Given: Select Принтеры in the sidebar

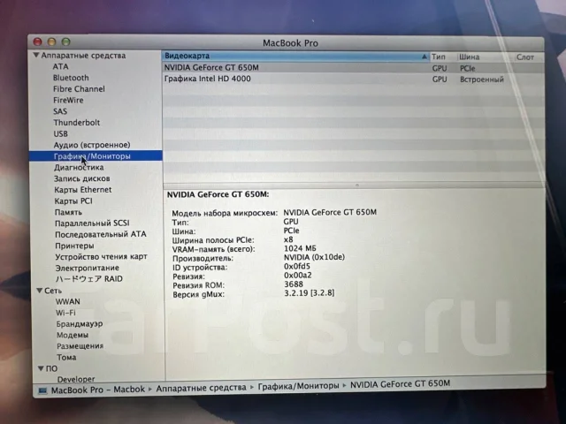Looking at the screenshot, I should tap(74, 246).
